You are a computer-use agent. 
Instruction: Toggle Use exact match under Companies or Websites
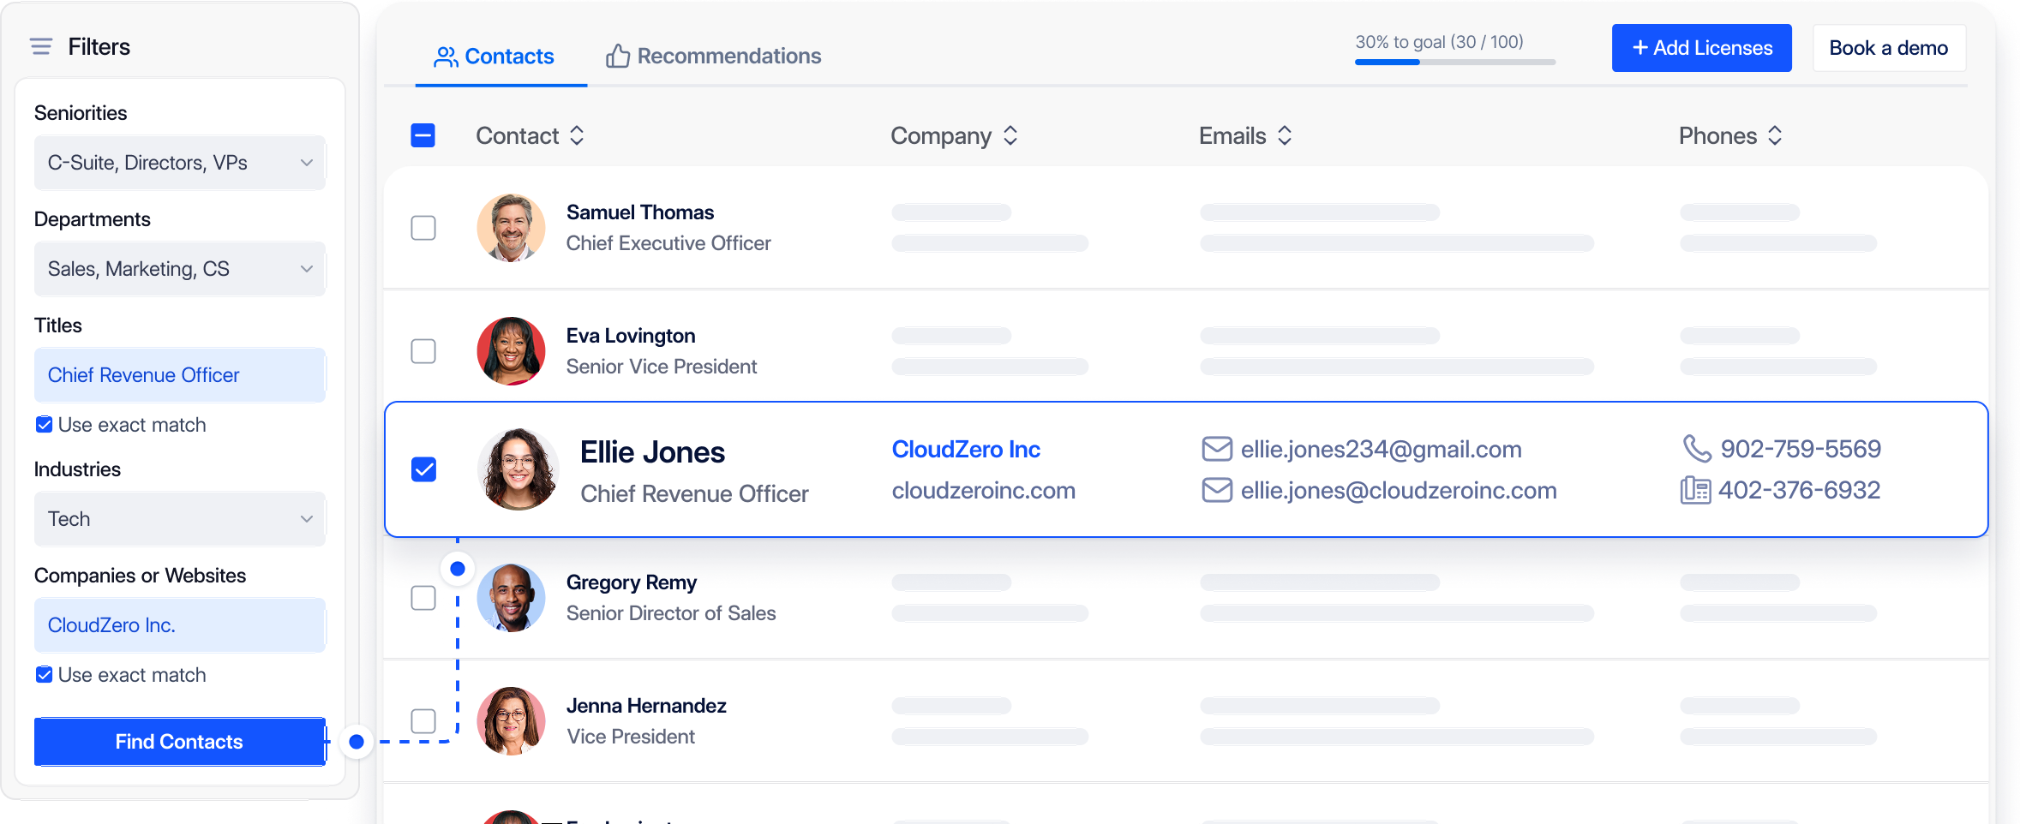(45, 675)
